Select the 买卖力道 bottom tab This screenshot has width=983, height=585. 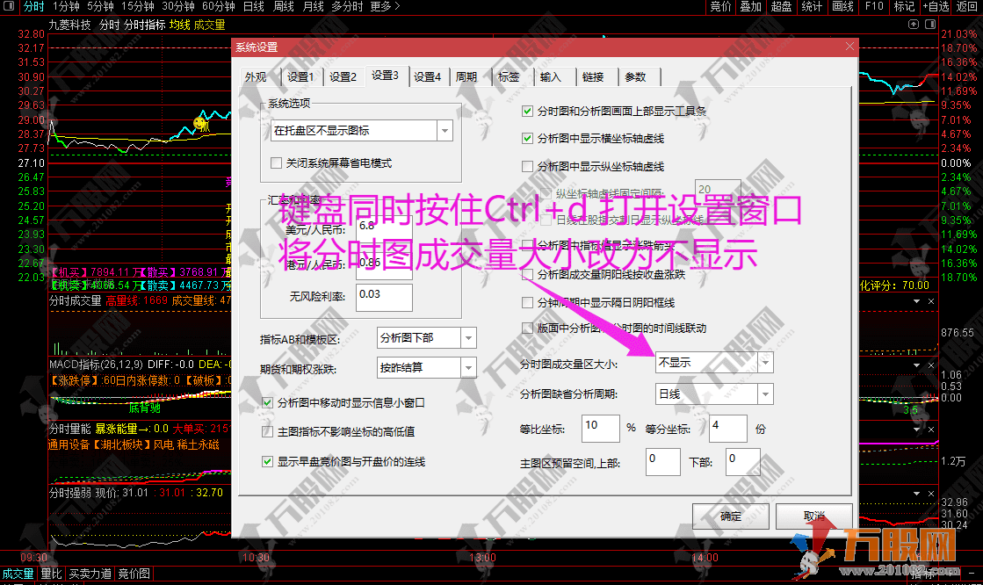(x=90, y=574)
